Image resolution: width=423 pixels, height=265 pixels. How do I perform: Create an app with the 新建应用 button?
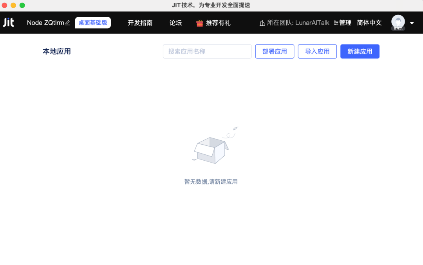point(360,52)
